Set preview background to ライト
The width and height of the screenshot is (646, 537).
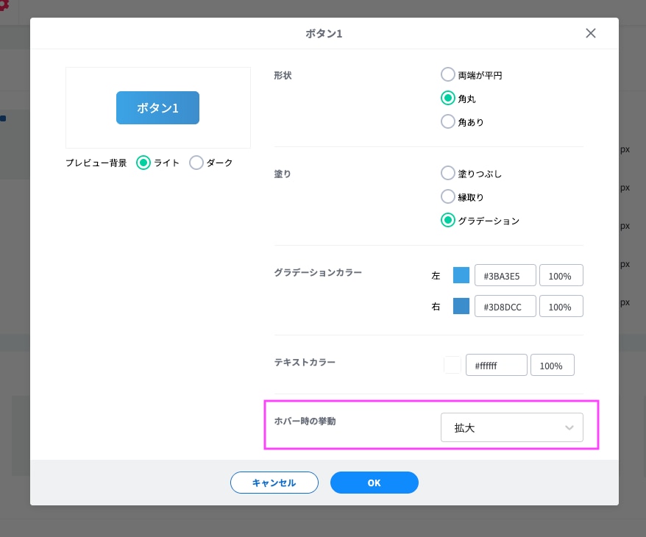click(x=144, y=163)
